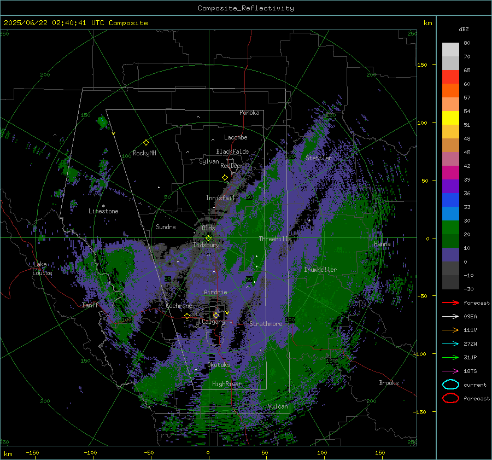The image size is (492, 460).
Task: Click the yellow -150 tick label on bottom axis
Action: 32,452
